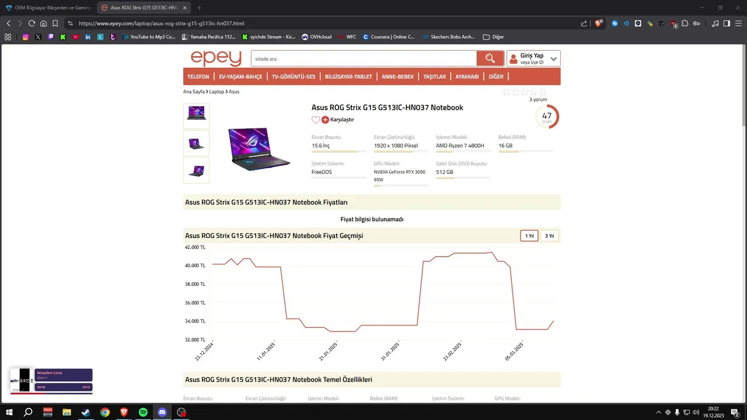Click the Ana Sayfa breadcrumb link
747x420 pixels.
tap(194, 92)
